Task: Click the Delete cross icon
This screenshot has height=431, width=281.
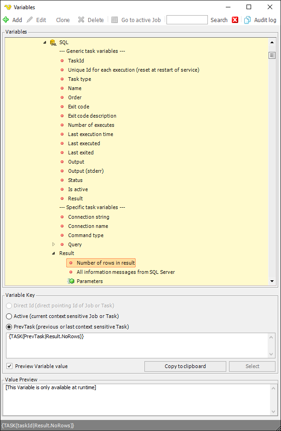Action: point(81,20)
